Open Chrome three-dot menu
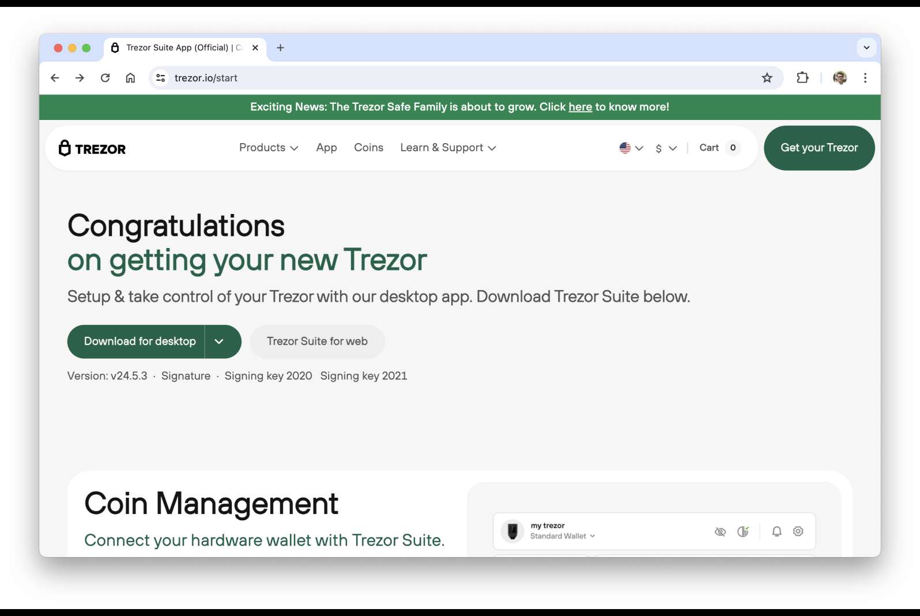 865,78
